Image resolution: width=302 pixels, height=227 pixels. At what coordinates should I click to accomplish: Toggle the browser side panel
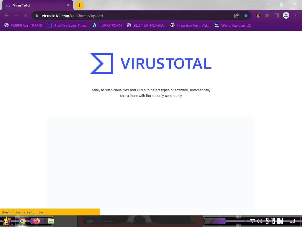coord(277,15)
